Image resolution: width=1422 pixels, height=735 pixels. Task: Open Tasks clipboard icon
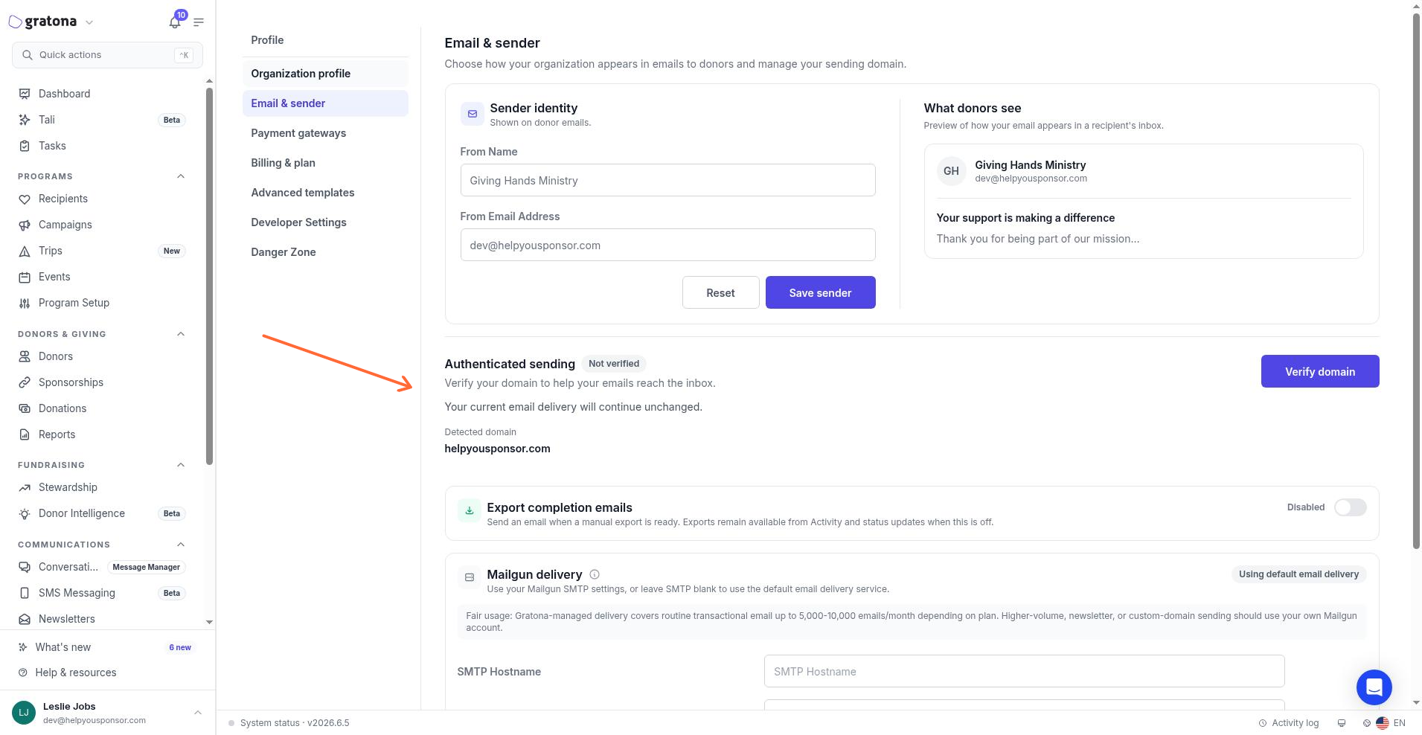(x=25, y=146)
